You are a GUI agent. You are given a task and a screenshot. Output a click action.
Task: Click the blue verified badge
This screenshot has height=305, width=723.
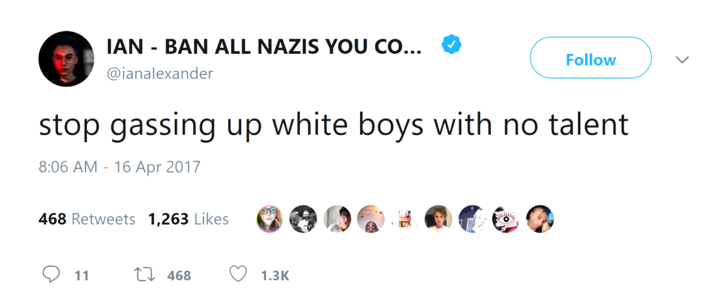pos(451,45)
